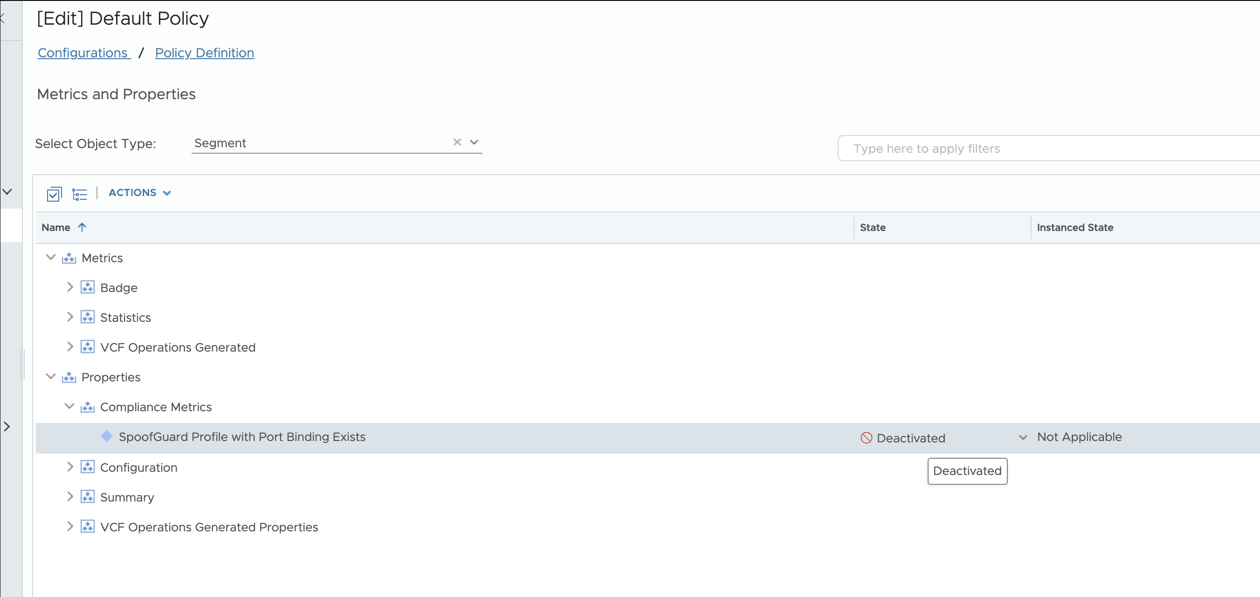Image resolution: width=1260 pixels, height=597 pixels.
Task: Click the Statistics group icon
Action: (88, 317)
